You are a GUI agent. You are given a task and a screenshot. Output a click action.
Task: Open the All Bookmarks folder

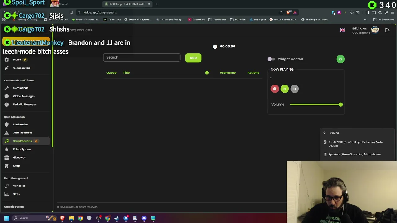384,20
